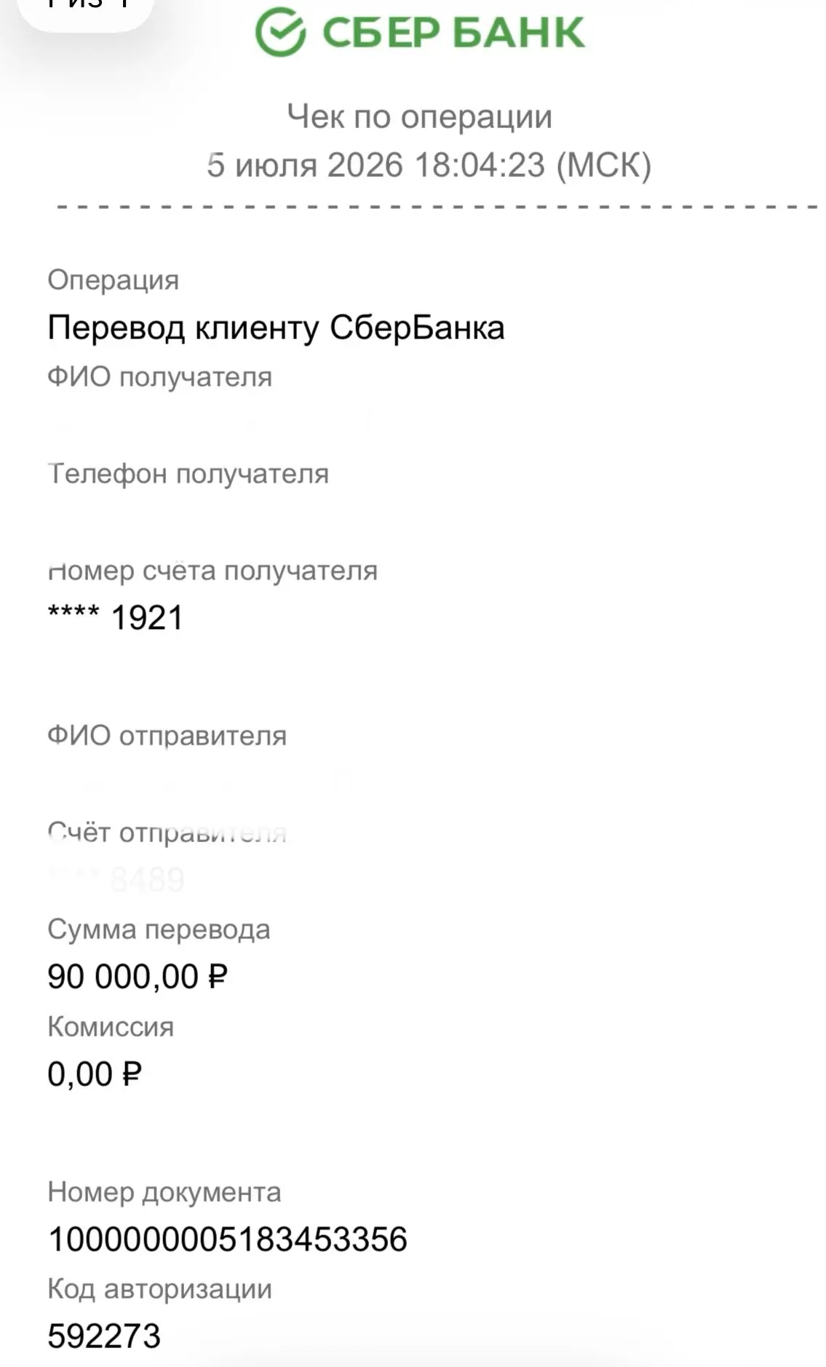Select faded sender account 8489
The height and width of the screenshot is (1367, 826).
pos(147,879)
